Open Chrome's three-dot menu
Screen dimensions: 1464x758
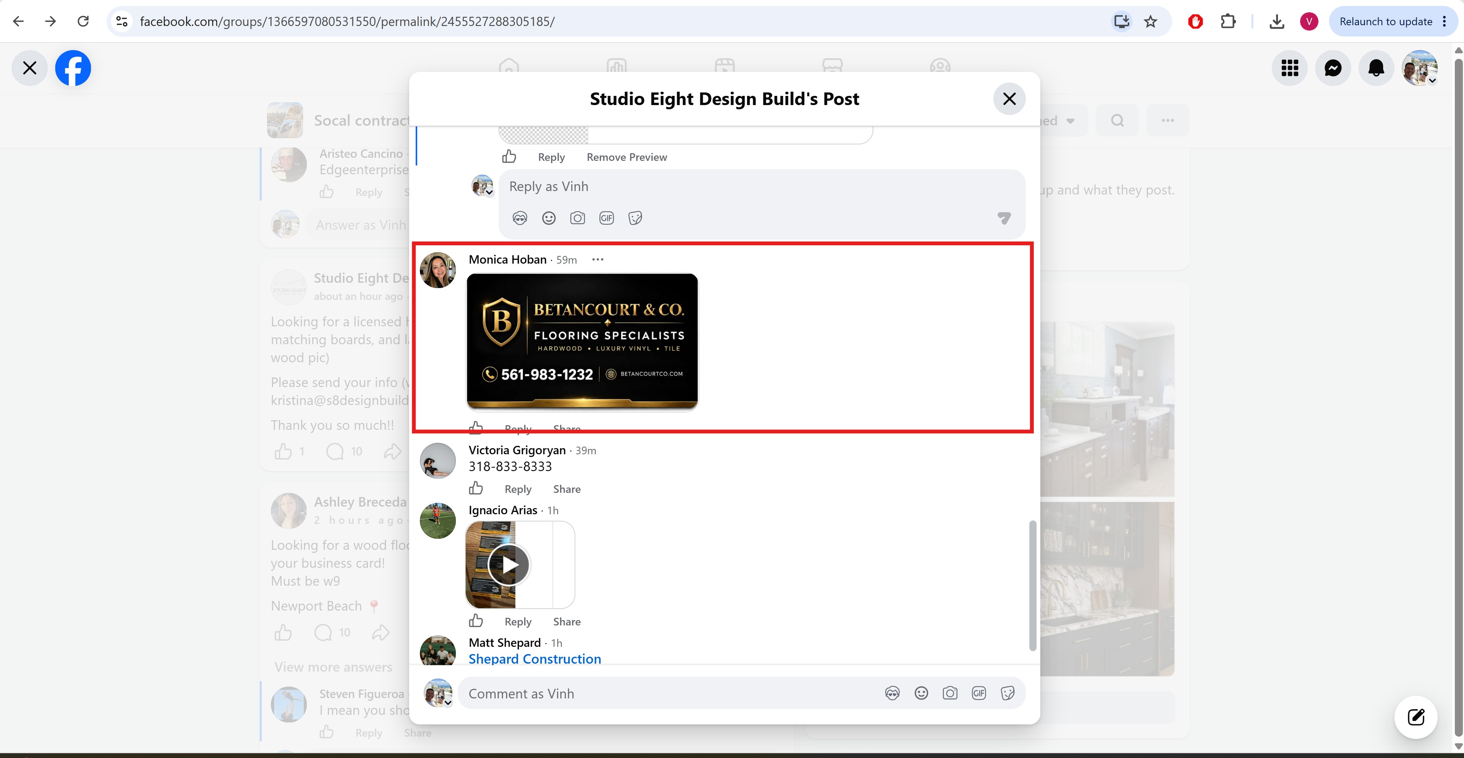(1445, 22)
